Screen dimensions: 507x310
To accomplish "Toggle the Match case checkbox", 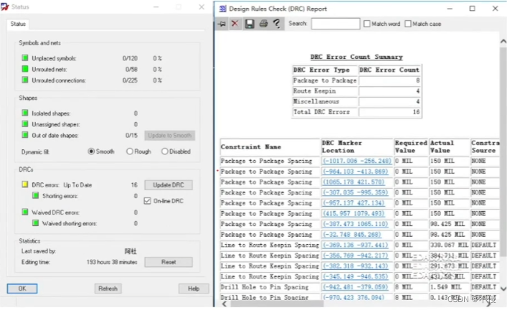I will tap(408, 24).
